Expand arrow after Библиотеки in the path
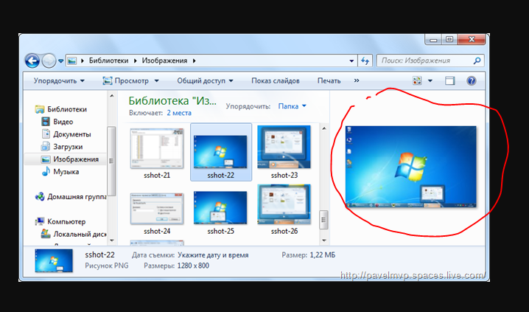Screen dimensions: 529x312 [x=136, y=60]
